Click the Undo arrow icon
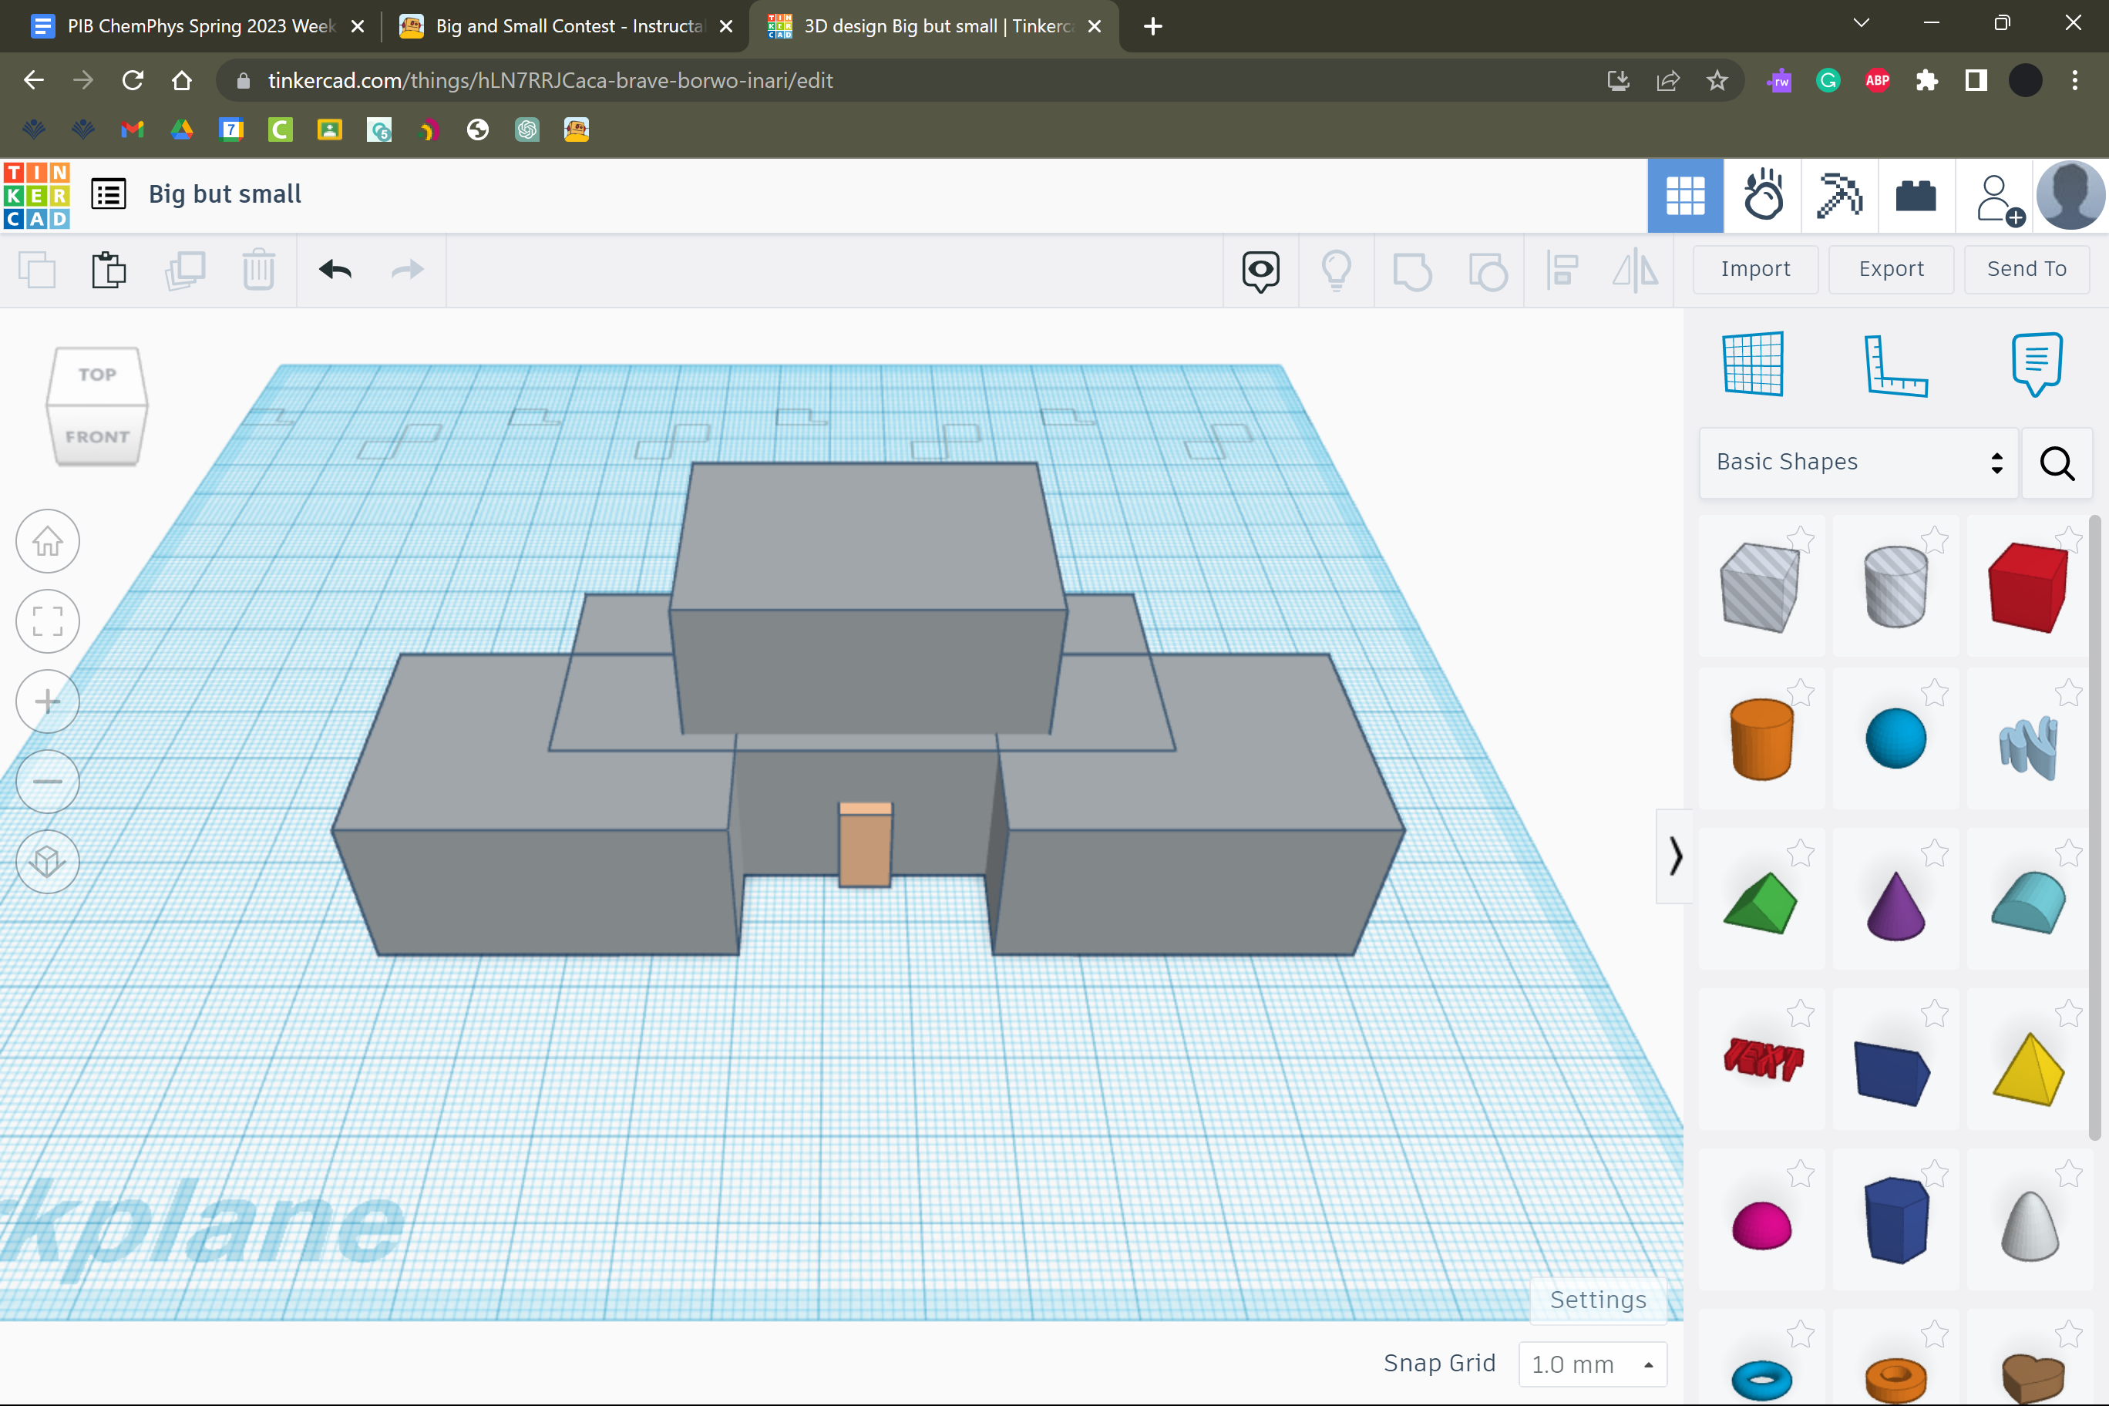This screenshot has width=2109, height=1406. [335, 270]
